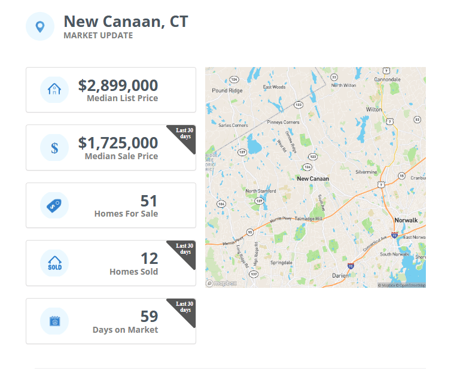Image resolution: width=457 pixels, height=386 pixels.
Task: Open the 51 Homes For Sale card
Action: point(111,205)
